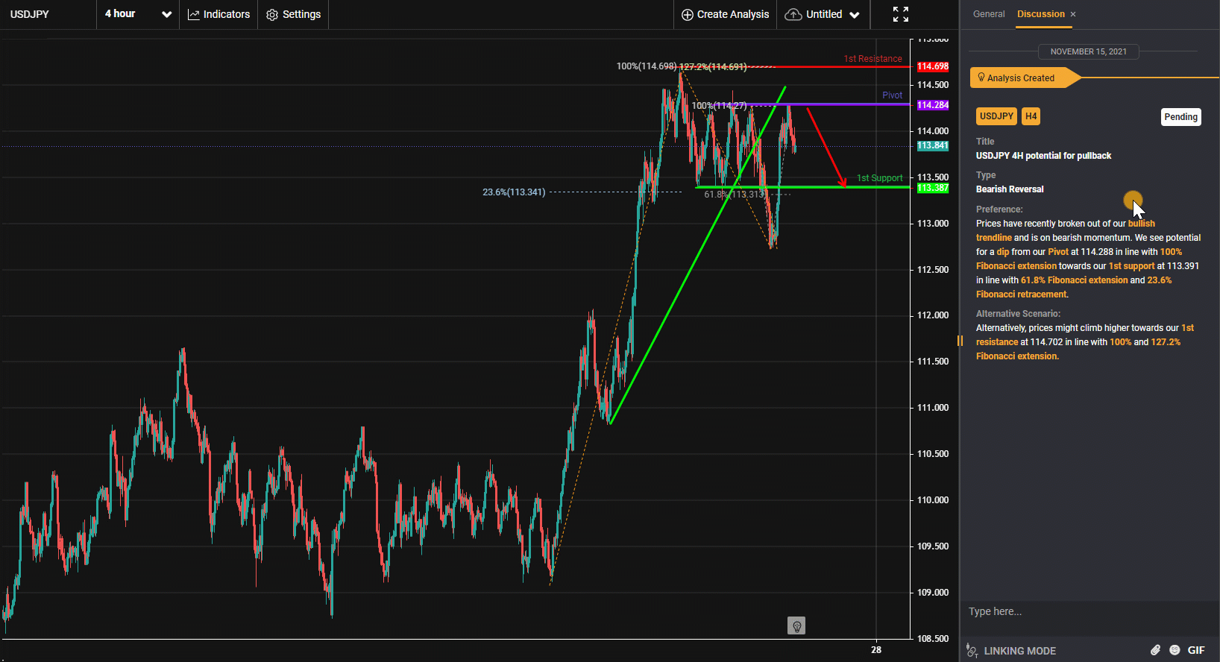Viewport: 1220px width, 662px height.
Task: Click the November 15, 2021 date label
Action: [x=1088, y=51]
